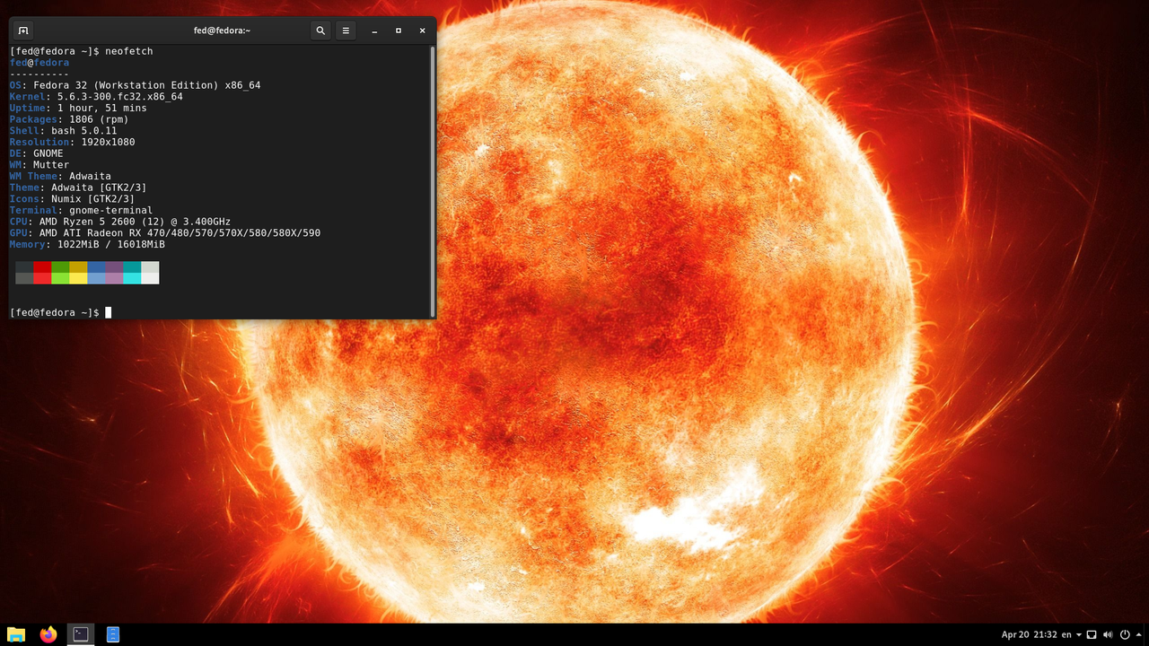Image resolution: width=1149 pixels, height=646 pixels.
Task: Click the dark purple swatch in top row
Action: pos(114,266)
